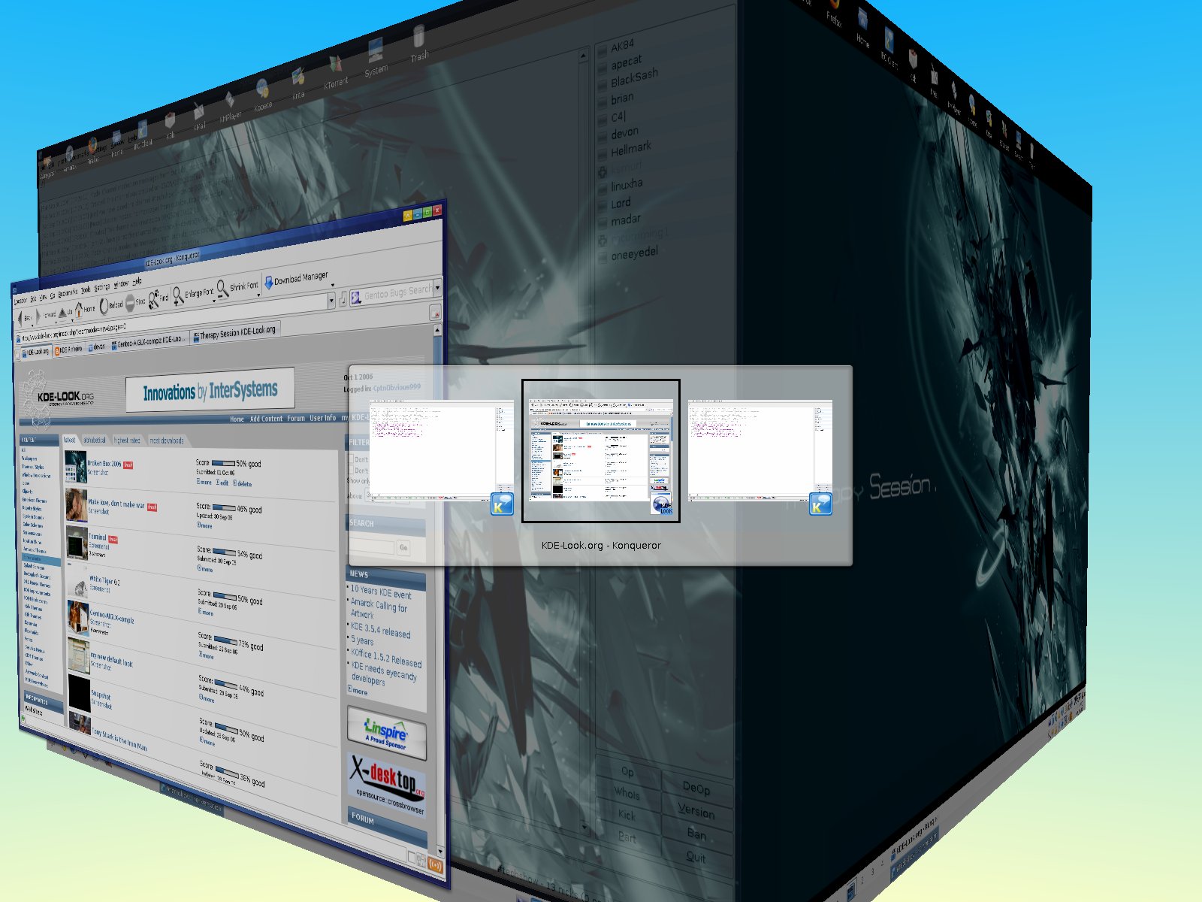This screenshot has width=1202, height=902.
Task: Open 'Make love, don't make war' entry
Action: pyautogui.click(x=116, y=503)
